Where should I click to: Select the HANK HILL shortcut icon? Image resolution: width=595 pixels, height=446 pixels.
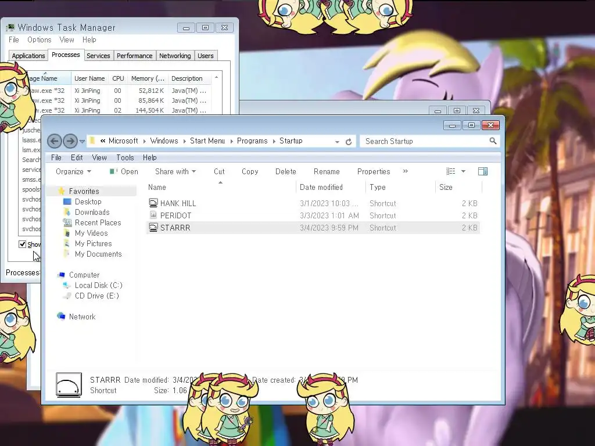(x=153, y=203)
